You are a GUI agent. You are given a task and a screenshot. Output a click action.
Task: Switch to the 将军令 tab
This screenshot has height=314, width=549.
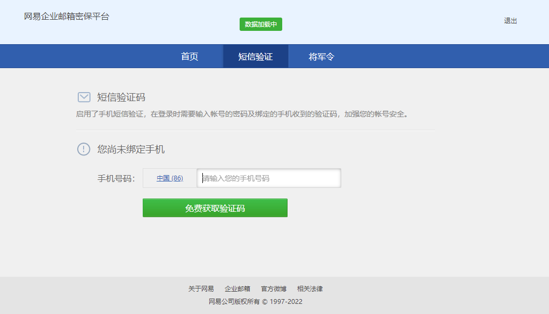click(322, 56)
